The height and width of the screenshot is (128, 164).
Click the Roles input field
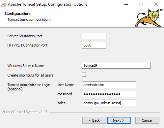[x=109, y=103]
